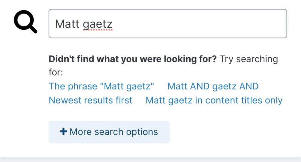The image size is (301, 162).
Task: Open the Matt AND gaetz AND link
Action: pyautogui.click(x=213, y=86)
